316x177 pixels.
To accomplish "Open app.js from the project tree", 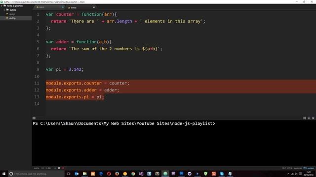I will click(12, 14).
